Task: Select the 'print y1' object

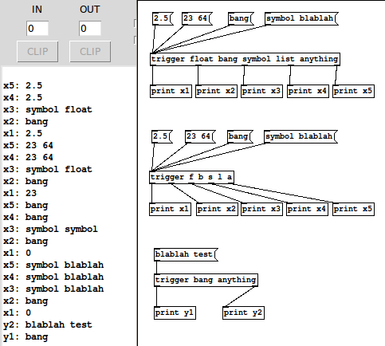Action: pyautogui.click(x=175, y=313)
